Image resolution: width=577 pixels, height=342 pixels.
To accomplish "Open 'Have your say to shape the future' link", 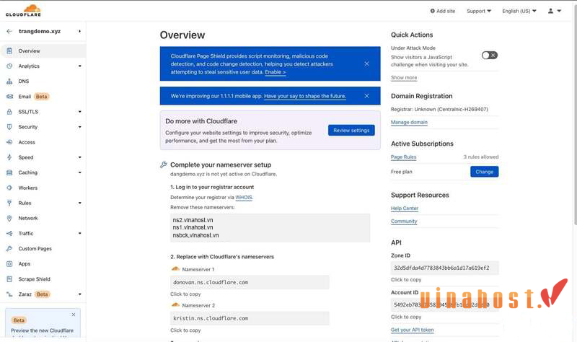I will click(305, 96).
